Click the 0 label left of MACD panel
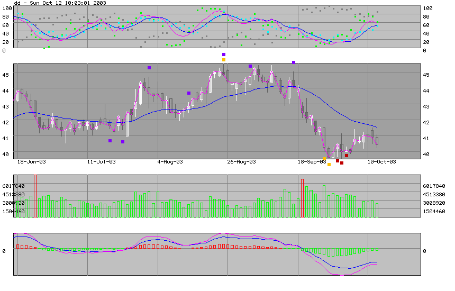 coord(4,251)
